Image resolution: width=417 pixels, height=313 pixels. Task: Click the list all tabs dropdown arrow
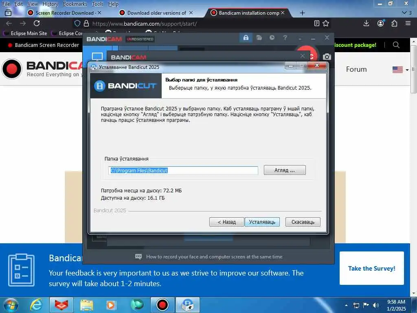click(x=404, y=13)
